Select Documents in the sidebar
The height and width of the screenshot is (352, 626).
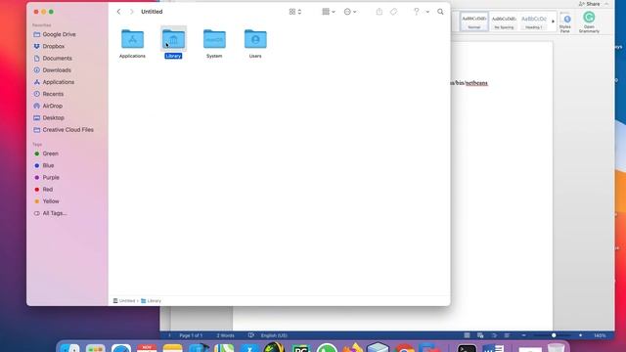pos(57,59)
